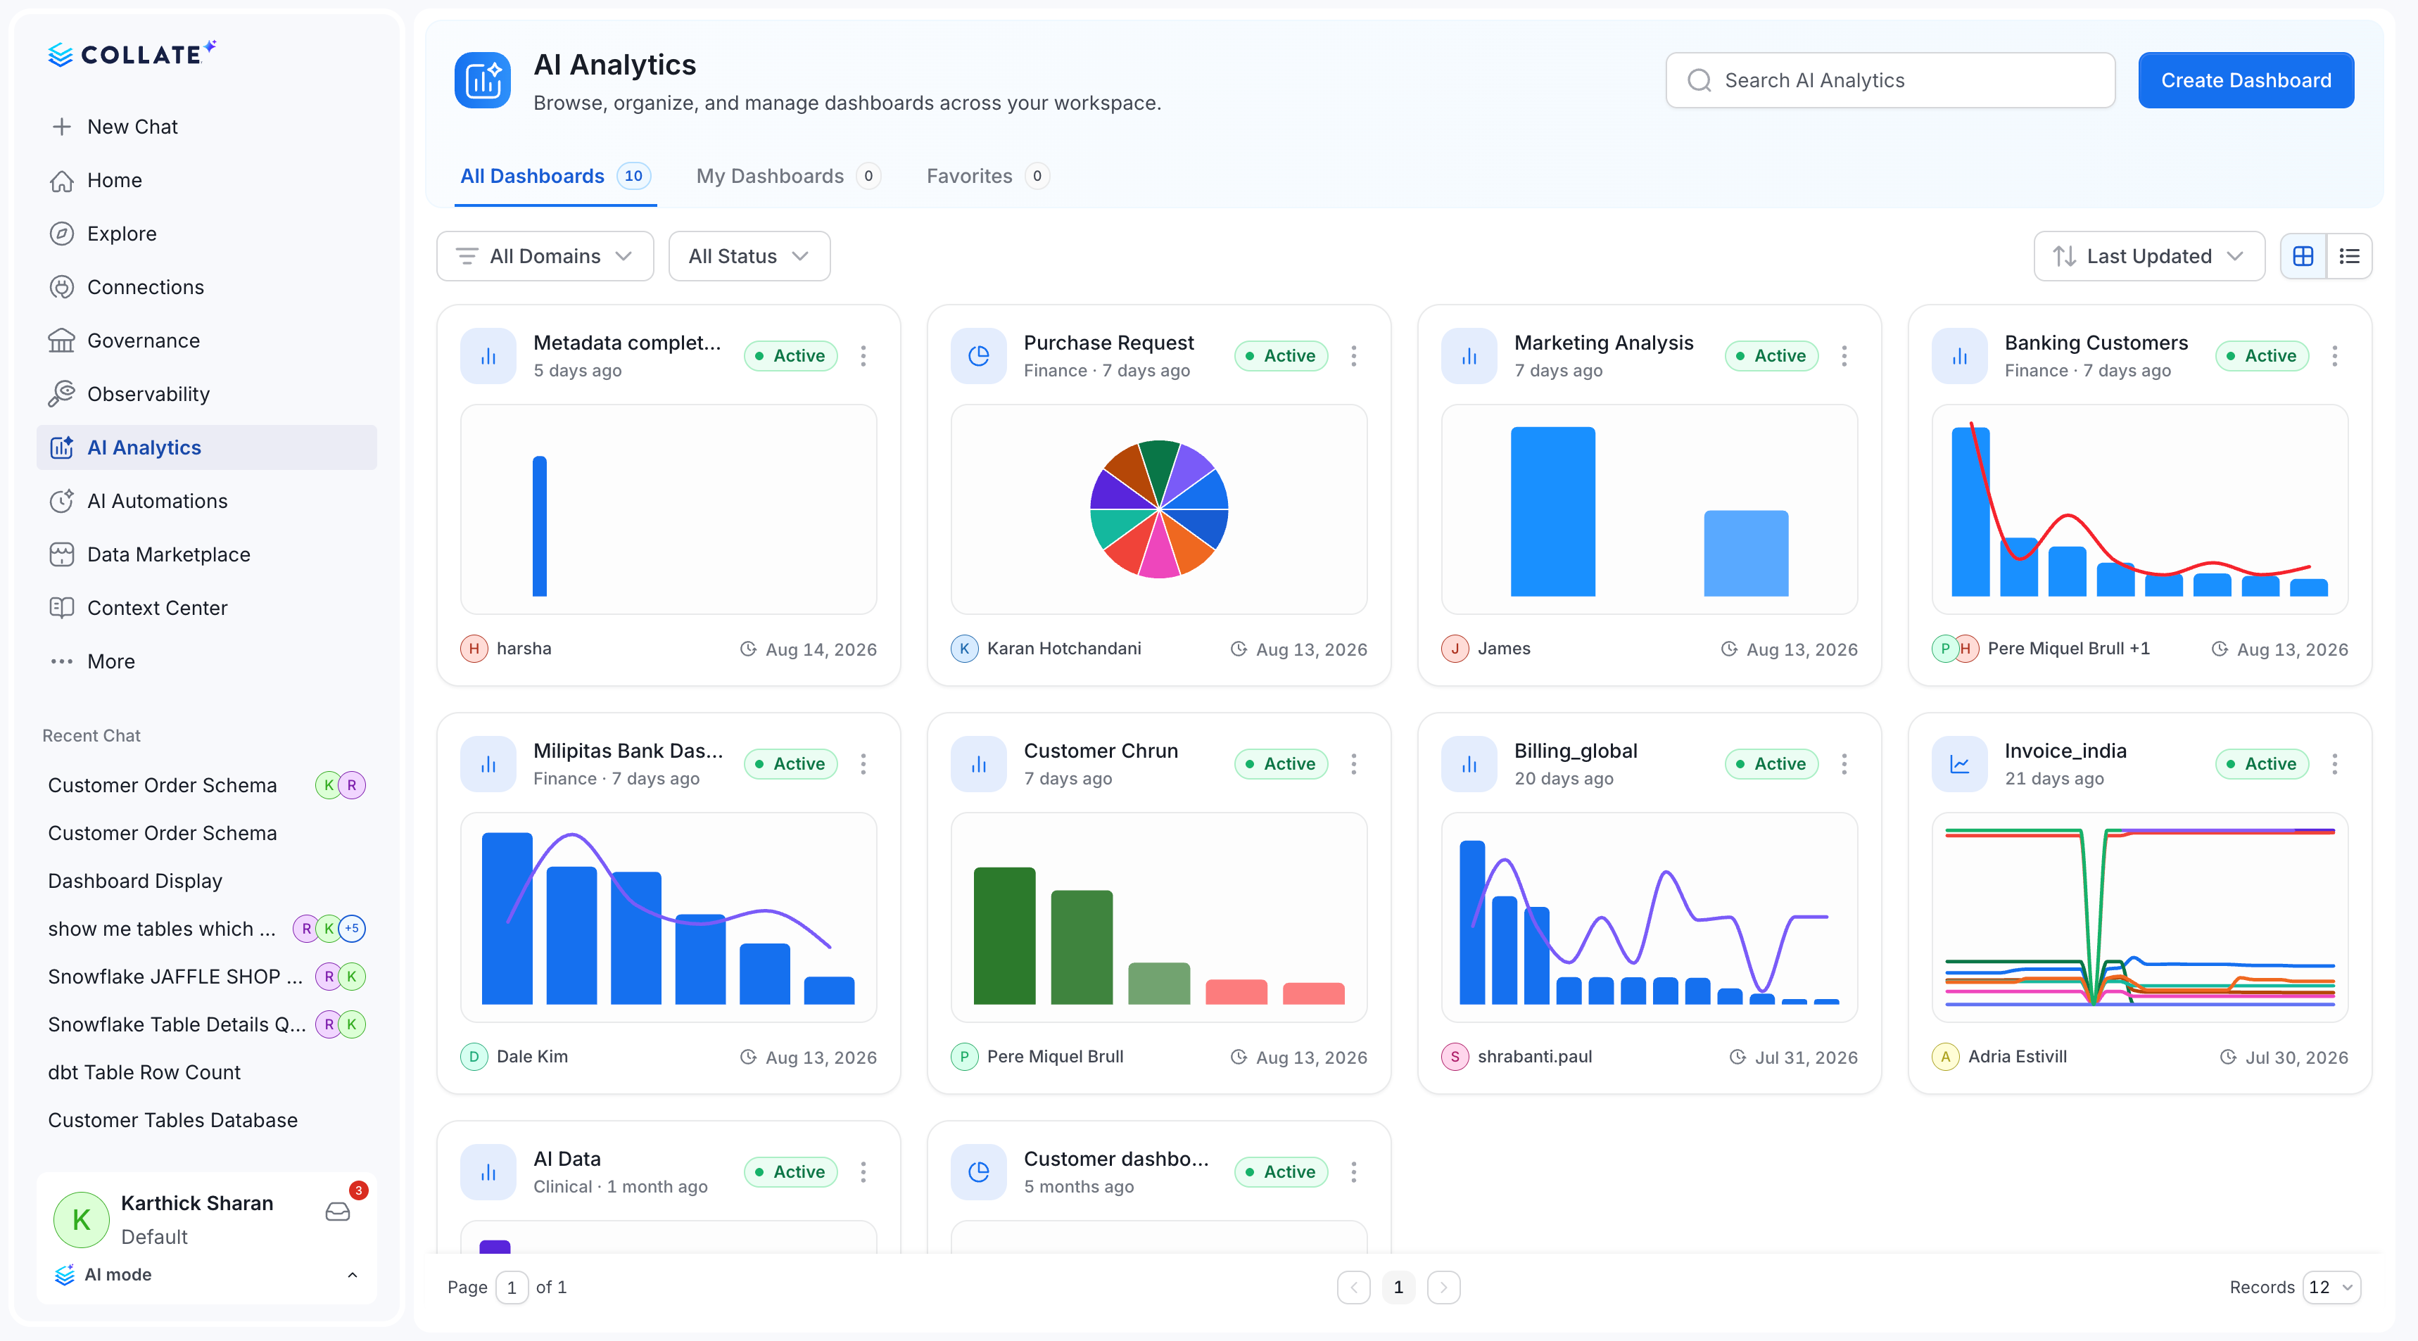Open options menu for Customer Chrun card
The height and width of the screenshot is (1341, 2418).
point(1353,764)
